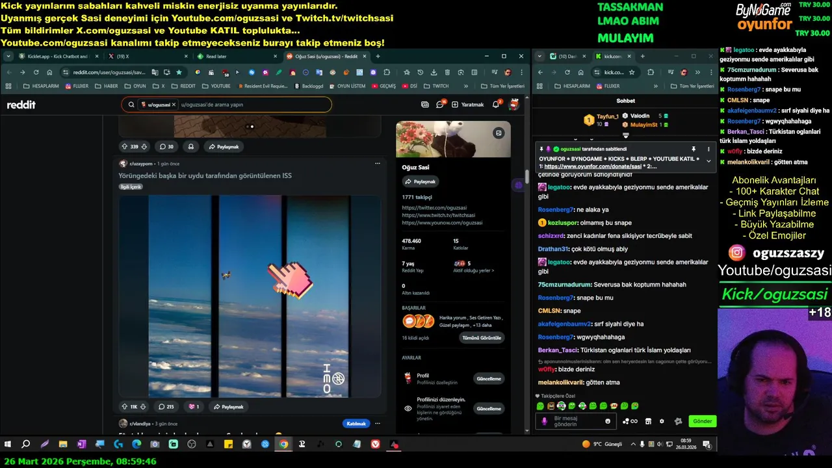Open Chrome from the Windows taskbar

(x=283, y=444)
